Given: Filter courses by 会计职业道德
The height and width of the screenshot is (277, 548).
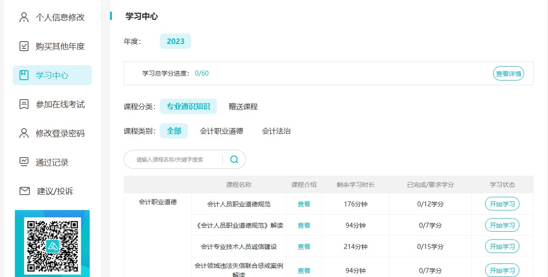Looking at the screenshot, I should 221,131.
